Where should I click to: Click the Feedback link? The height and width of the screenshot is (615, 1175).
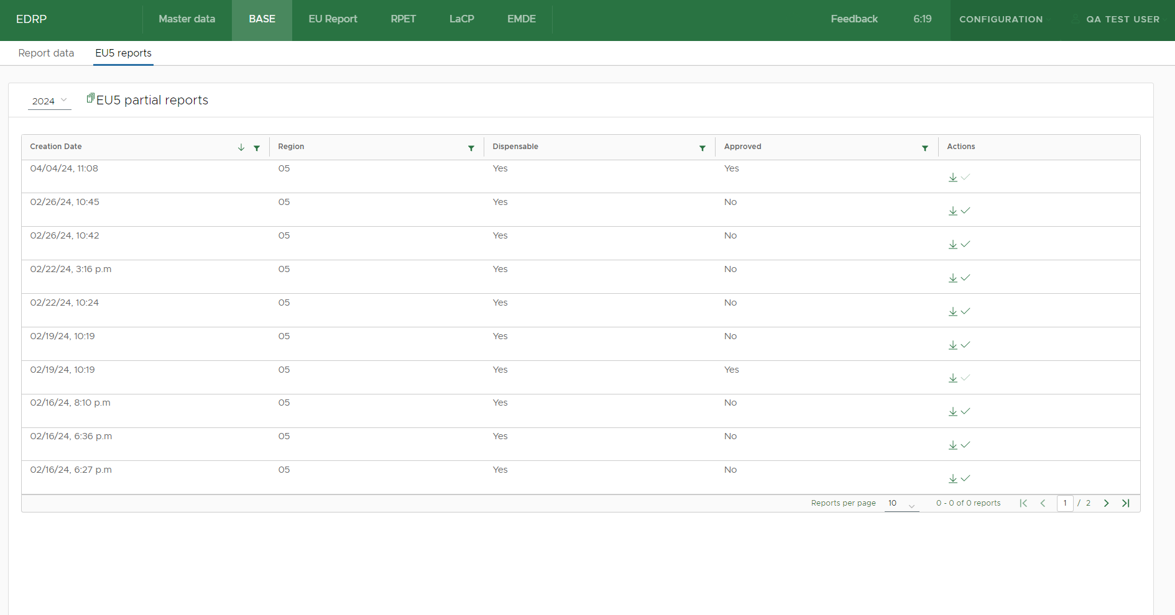point(854,19)
